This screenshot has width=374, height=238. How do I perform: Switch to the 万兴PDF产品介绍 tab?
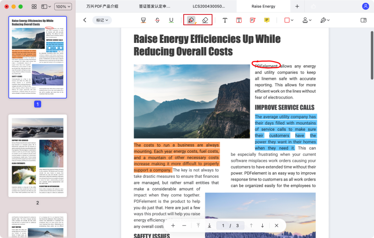tap(102, 7)
